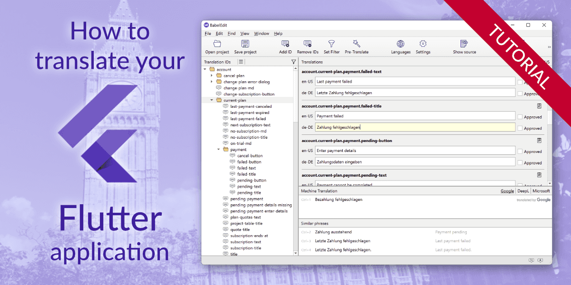The height and width of the screenshot is (285, 571).
Task: Click the BabelEdit app logo in title bar
Action: coord(206,25)
